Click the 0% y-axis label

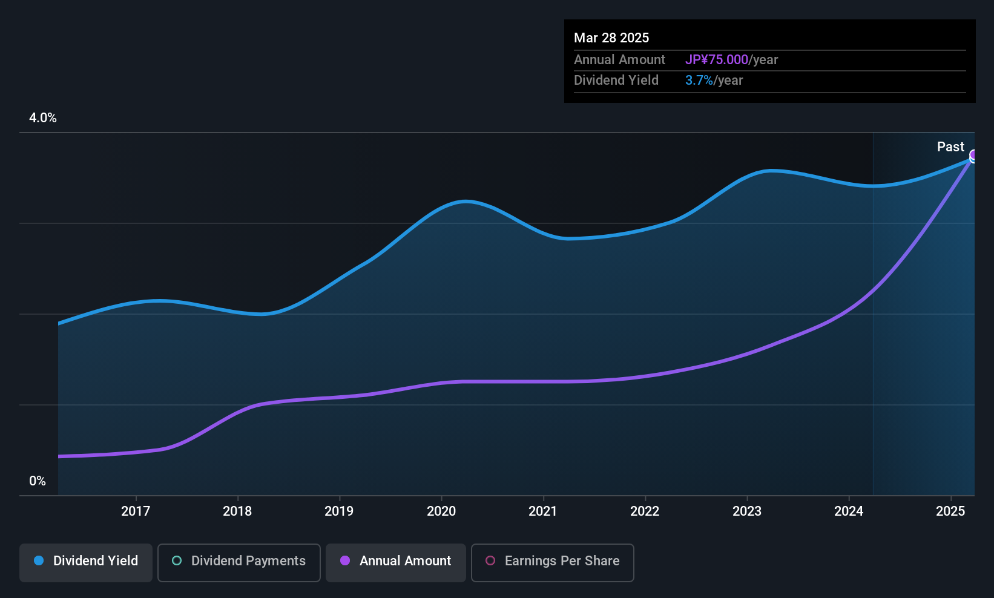point(38,481)
